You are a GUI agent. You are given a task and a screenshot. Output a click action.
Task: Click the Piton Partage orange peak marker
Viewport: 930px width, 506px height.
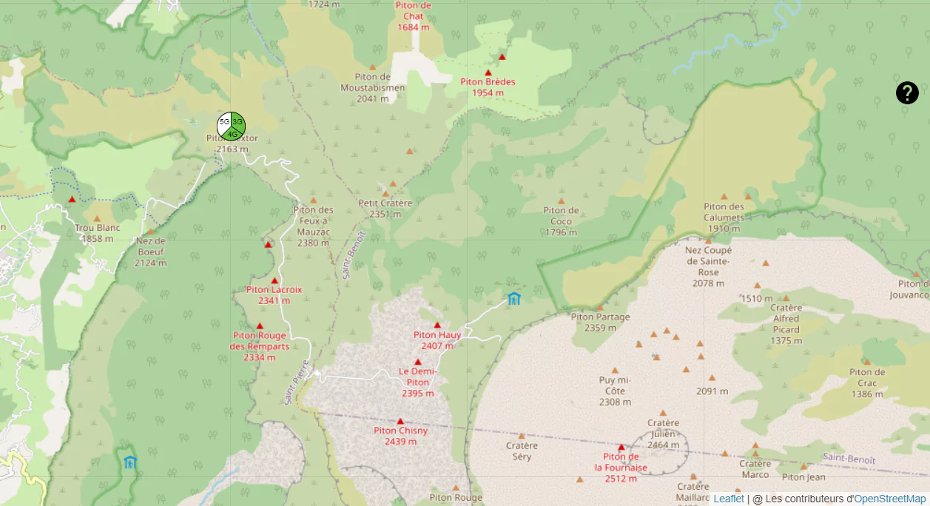(600, 308)
